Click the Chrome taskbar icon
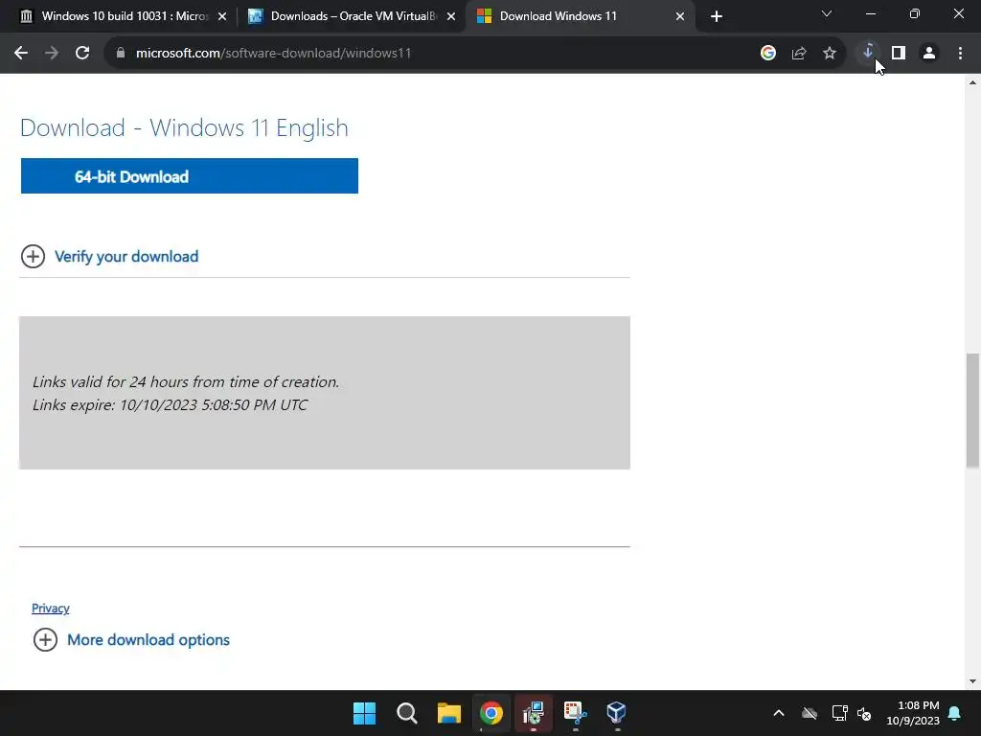The width and height of the screenshot is (981, 736). point(491,713)
